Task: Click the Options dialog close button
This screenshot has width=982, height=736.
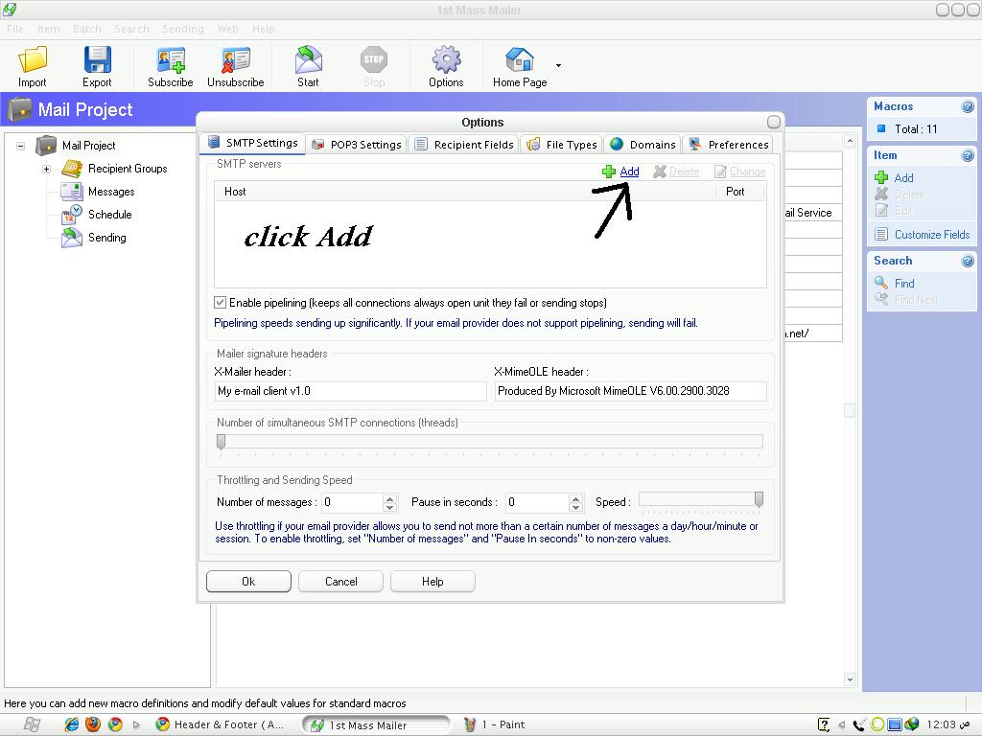Action: click(x=774, y=122)
